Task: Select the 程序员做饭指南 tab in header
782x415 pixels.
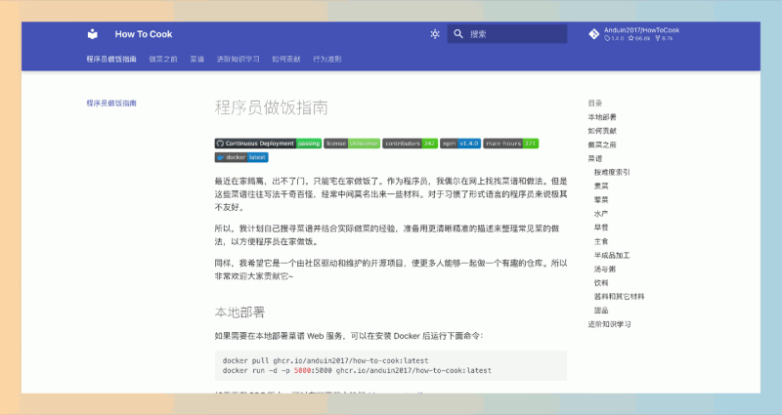Action: pos(111,59)
